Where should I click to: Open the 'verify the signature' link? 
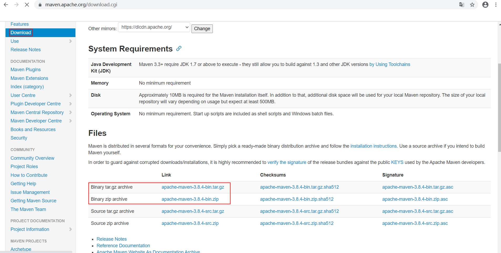pos(287,162)
